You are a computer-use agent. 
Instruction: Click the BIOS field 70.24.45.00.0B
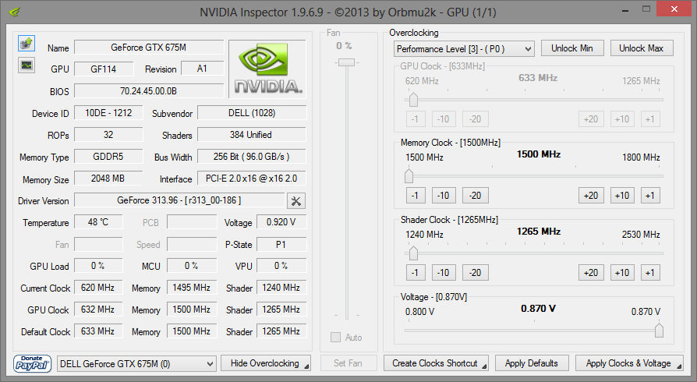coord(149,90)
